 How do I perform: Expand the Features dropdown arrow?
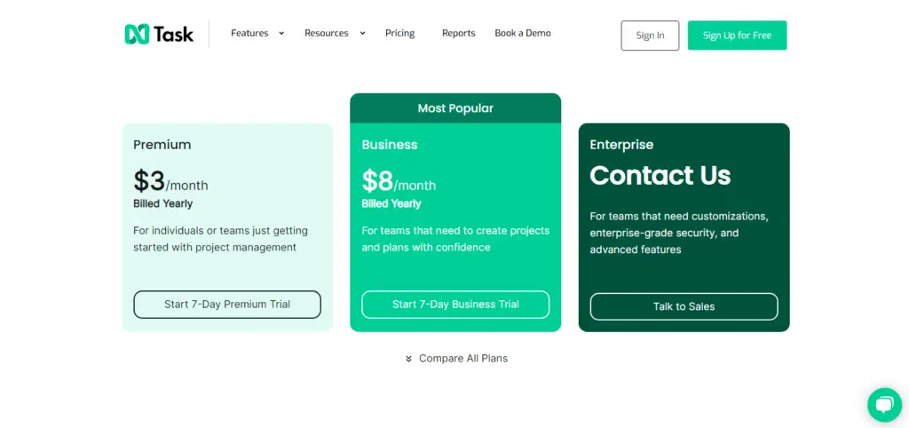[281, 33]
